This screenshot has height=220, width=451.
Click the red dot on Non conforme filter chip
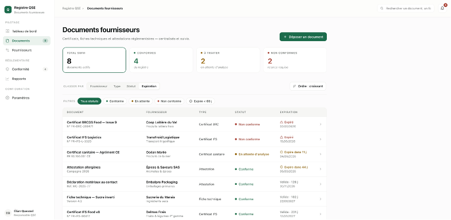(x=158, y=101)
